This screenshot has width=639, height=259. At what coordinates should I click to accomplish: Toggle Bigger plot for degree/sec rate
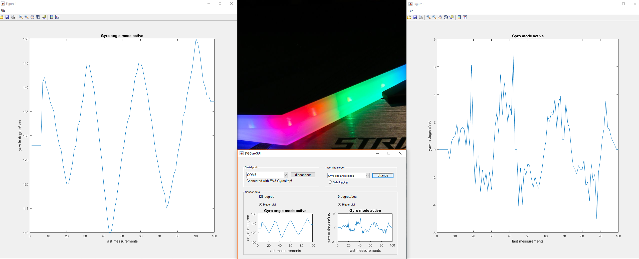[339, 204]
